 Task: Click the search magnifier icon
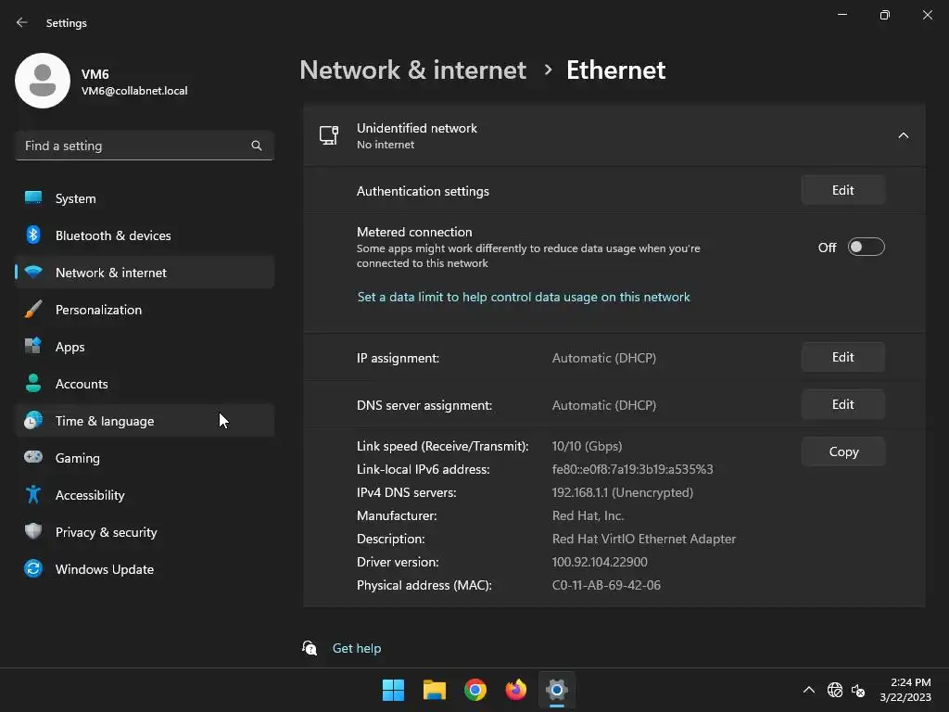pyautogui.click(x=257, y=146)
